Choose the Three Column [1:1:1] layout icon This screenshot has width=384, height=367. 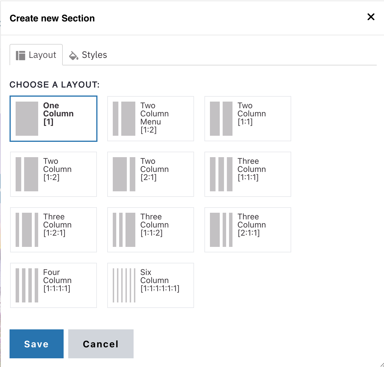pyautogui.click(x=221, y=174)
